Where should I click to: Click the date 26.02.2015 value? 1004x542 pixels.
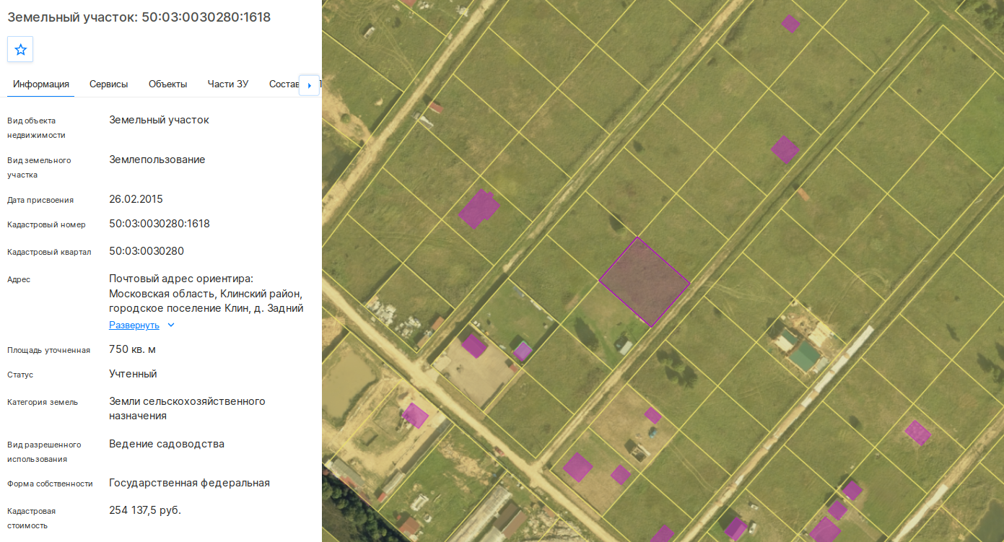(136, 199)
